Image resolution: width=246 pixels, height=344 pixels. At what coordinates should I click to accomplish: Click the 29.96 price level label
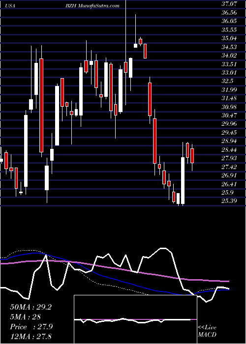click(230, 124)
